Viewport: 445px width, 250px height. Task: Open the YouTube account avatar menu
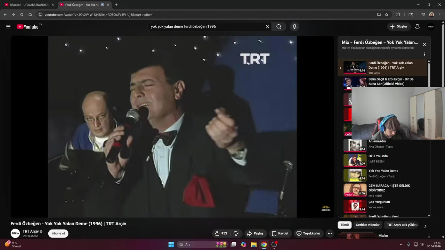point(431,27)
